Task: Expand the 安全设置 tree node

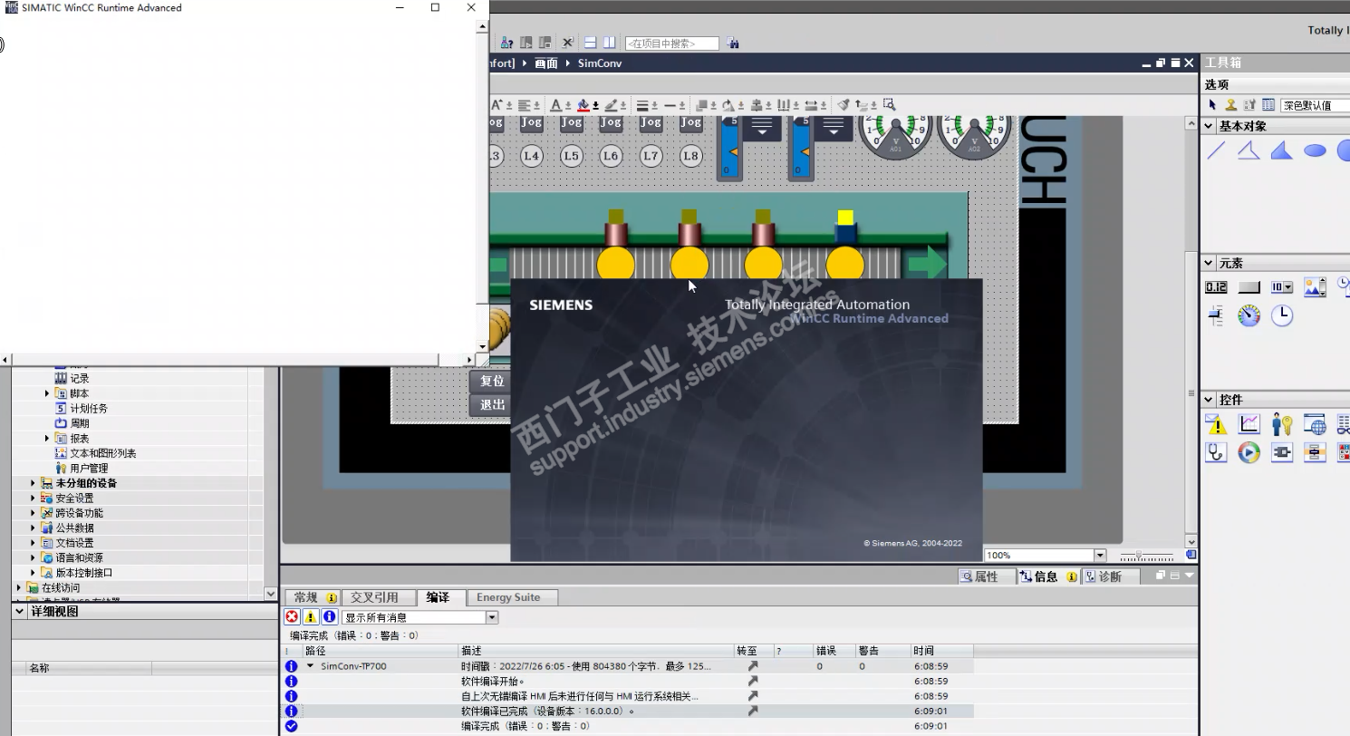Action: pyautogui.click(x=34, y=498)
